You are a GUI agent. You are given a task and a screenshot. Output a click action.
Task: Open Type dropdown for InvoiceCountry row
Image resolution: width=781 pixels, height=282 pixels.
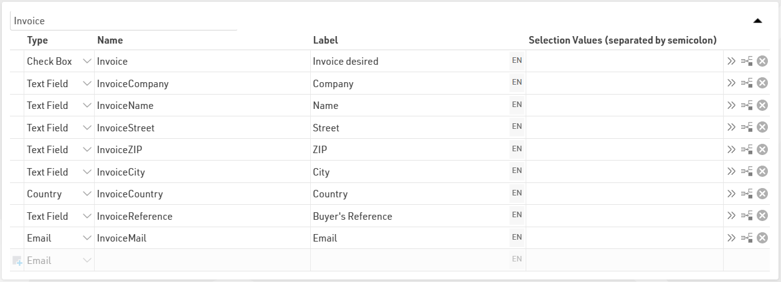87,194
